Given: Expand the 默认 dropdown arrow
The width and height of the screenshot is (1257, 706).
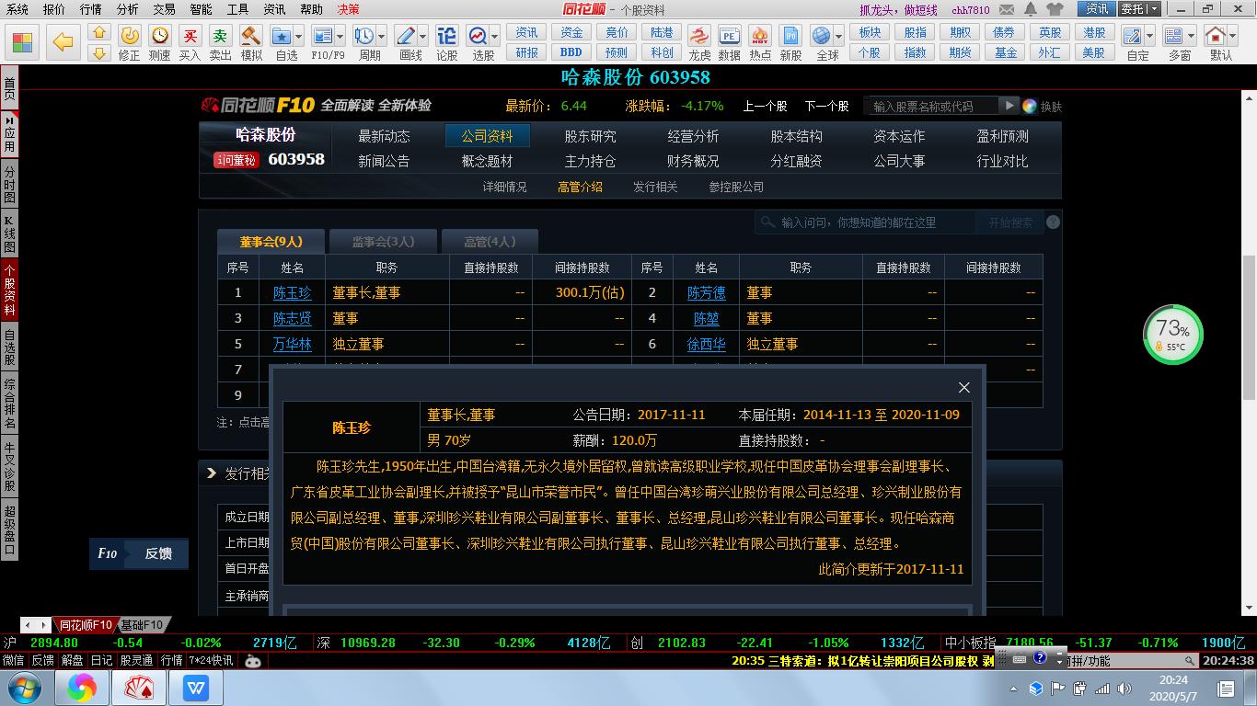Looking at the screenshot, I should (1233, 37).
